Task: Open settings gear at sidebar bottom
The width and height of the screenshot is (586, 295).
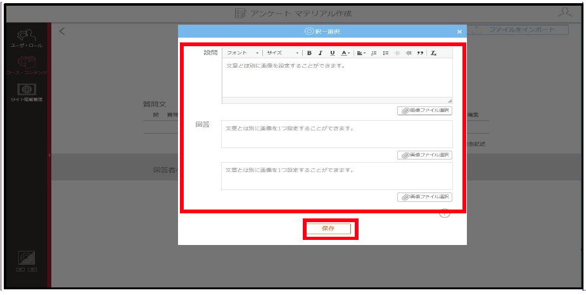Action: pyautogui.click(x=27, y=258)
